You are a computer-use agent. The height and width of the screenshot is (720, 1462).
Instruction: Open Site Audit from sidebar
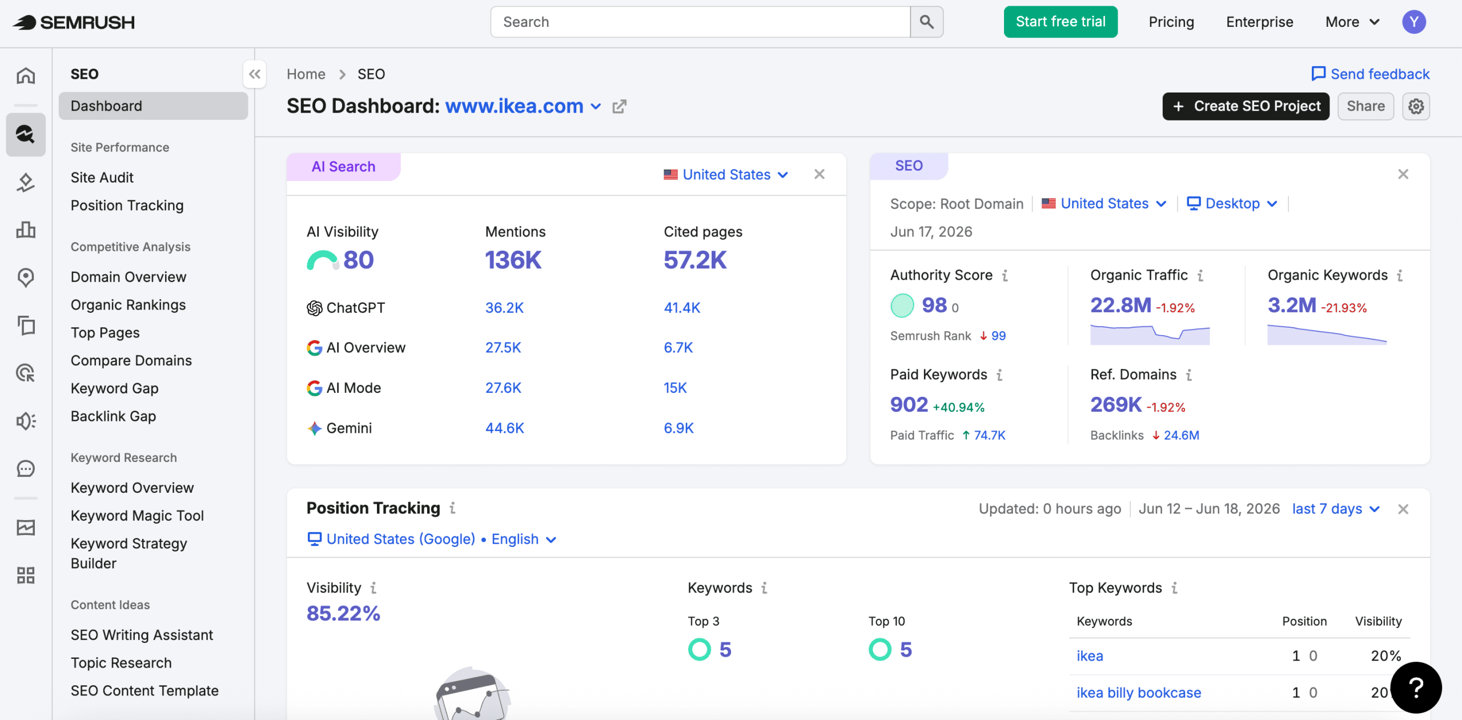pyautogui.click(x=102, y=178)
